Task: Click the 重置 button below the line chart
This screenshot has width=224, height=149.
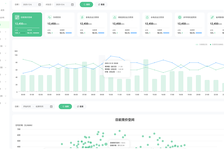Action: 80,106
